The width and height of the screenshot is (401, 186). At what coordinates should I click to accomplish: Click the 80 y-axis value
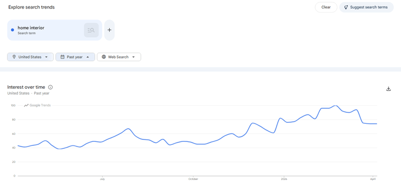(14, 119)
